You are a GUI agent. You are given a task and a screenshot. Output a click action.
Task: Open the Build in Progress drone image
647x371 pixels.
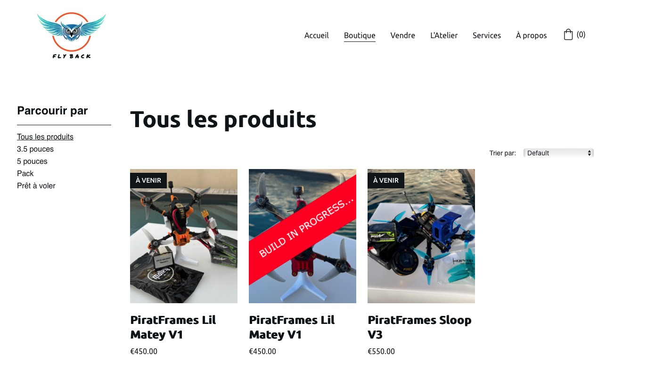pyautogui.click(x=303, y=236)
